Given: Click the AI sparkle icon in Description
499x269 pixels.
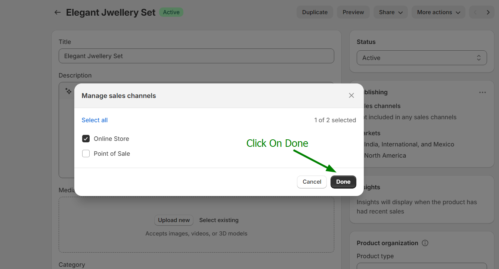Looking at the screenshot, I should click(x=68, y=91).
